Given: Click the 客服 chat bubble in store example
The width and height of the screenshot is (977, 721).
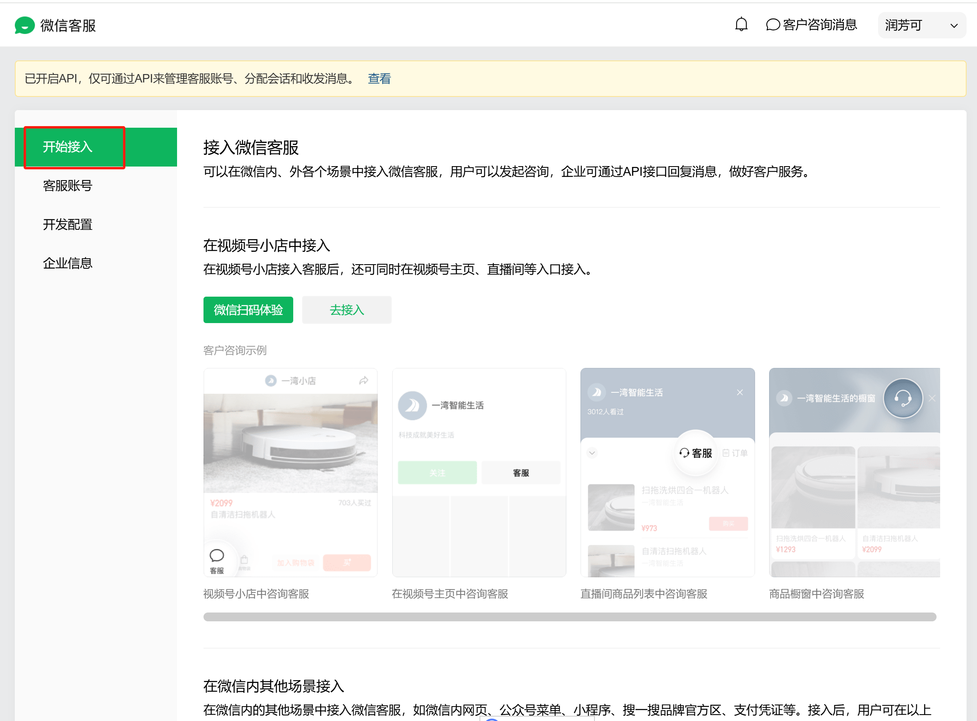Looking at the screenshot, I should point(217,561).
